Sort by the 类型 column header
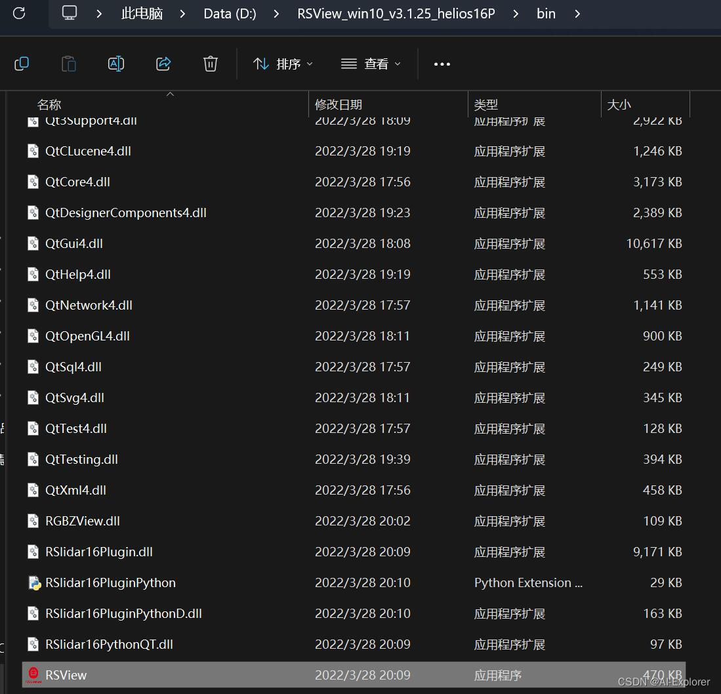721x694 pixels. pyautogui.click(x=486, y=105)
